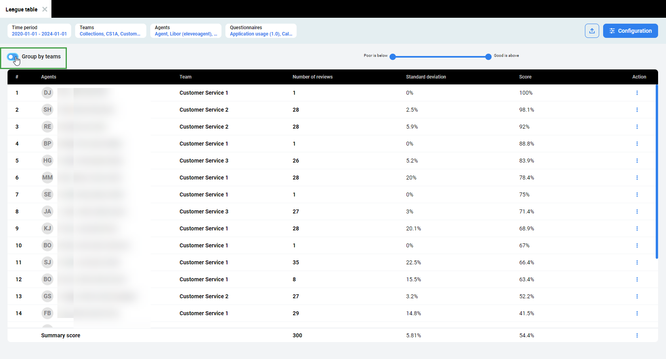Image resolution: width=666 pixels, height=359 pixels.
Task: Click the export/upload icon button
Action: pos(592,31)
